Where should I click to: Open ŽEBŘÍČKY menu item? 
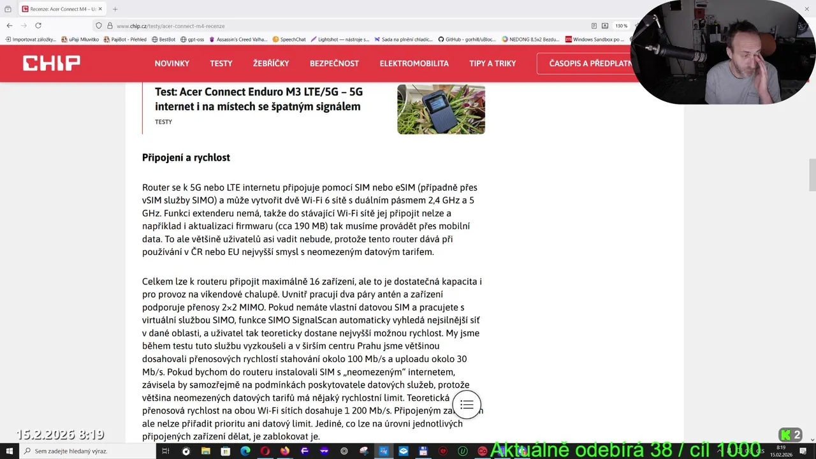(271, 63)
